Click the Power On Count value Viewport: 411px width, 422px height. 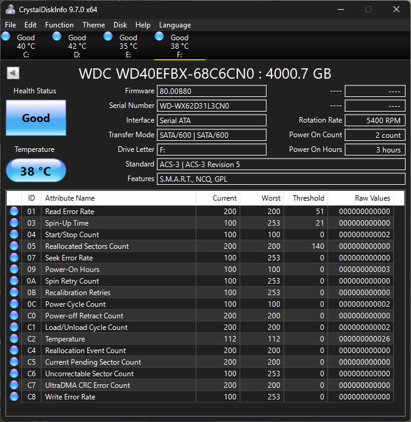[x=375, y=135]
